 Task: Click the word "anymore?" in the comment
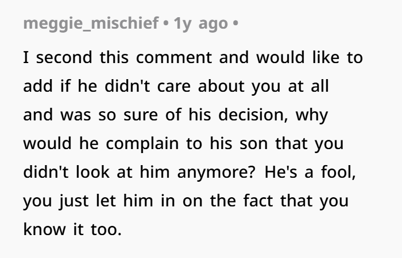coord(217,173)
